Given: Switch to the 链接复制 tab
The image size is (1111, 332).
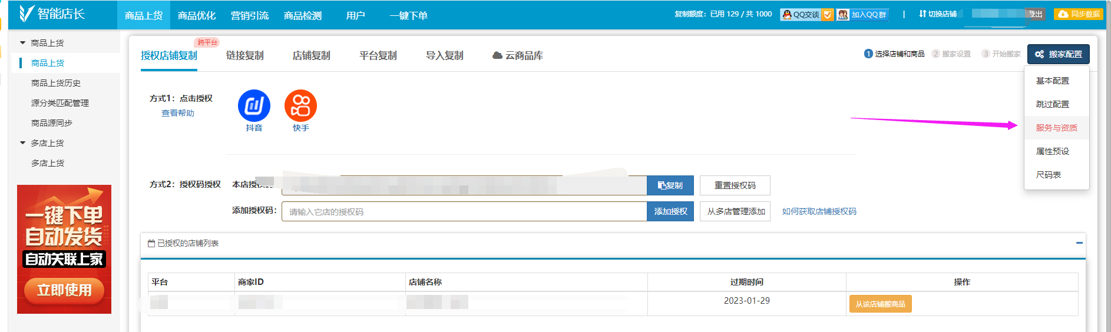Looking at the screenshot, I should 244,55.
